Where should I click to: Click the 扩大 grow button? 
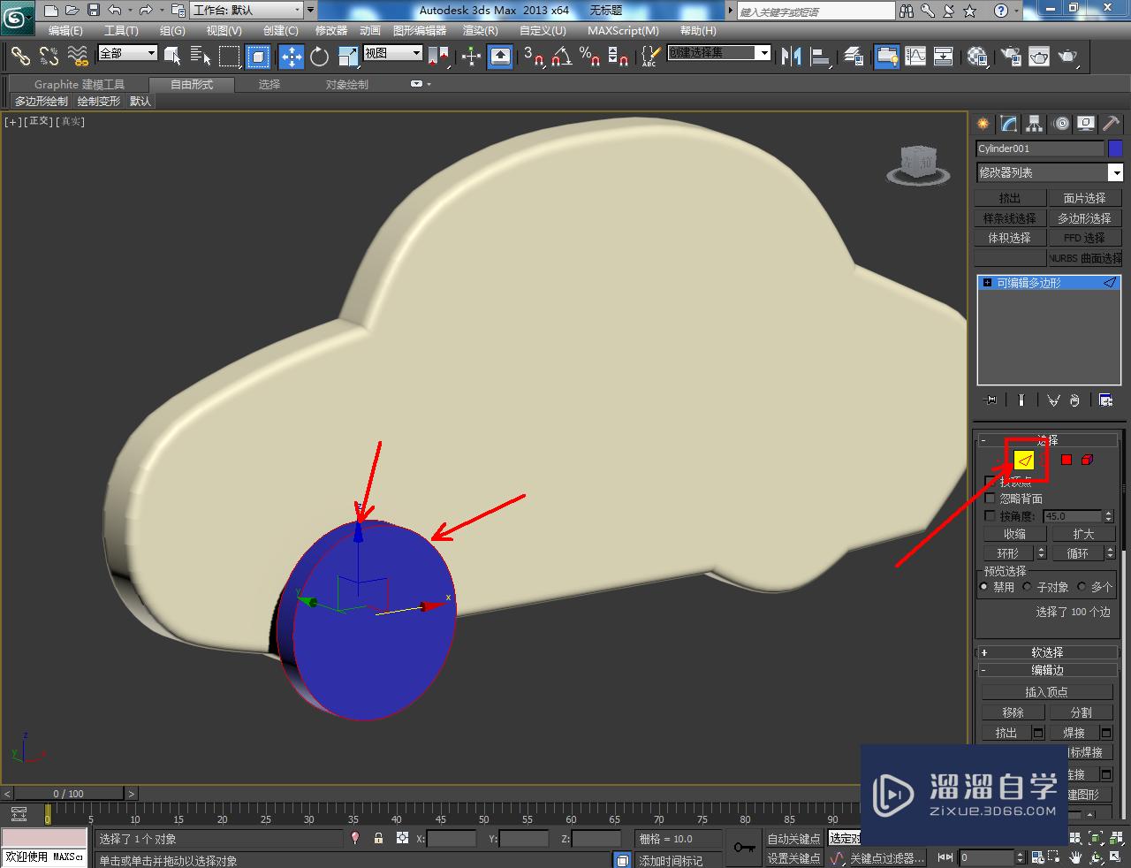pyautogui.click(x=1083, y=534)
